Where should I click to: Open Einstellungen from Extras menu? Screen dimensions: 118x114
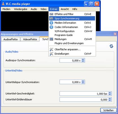(x=72, y=54)
